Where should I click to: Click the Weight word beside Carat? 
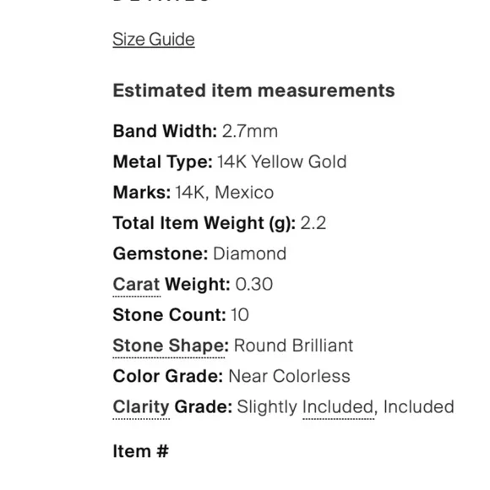[x=198, y=285]
